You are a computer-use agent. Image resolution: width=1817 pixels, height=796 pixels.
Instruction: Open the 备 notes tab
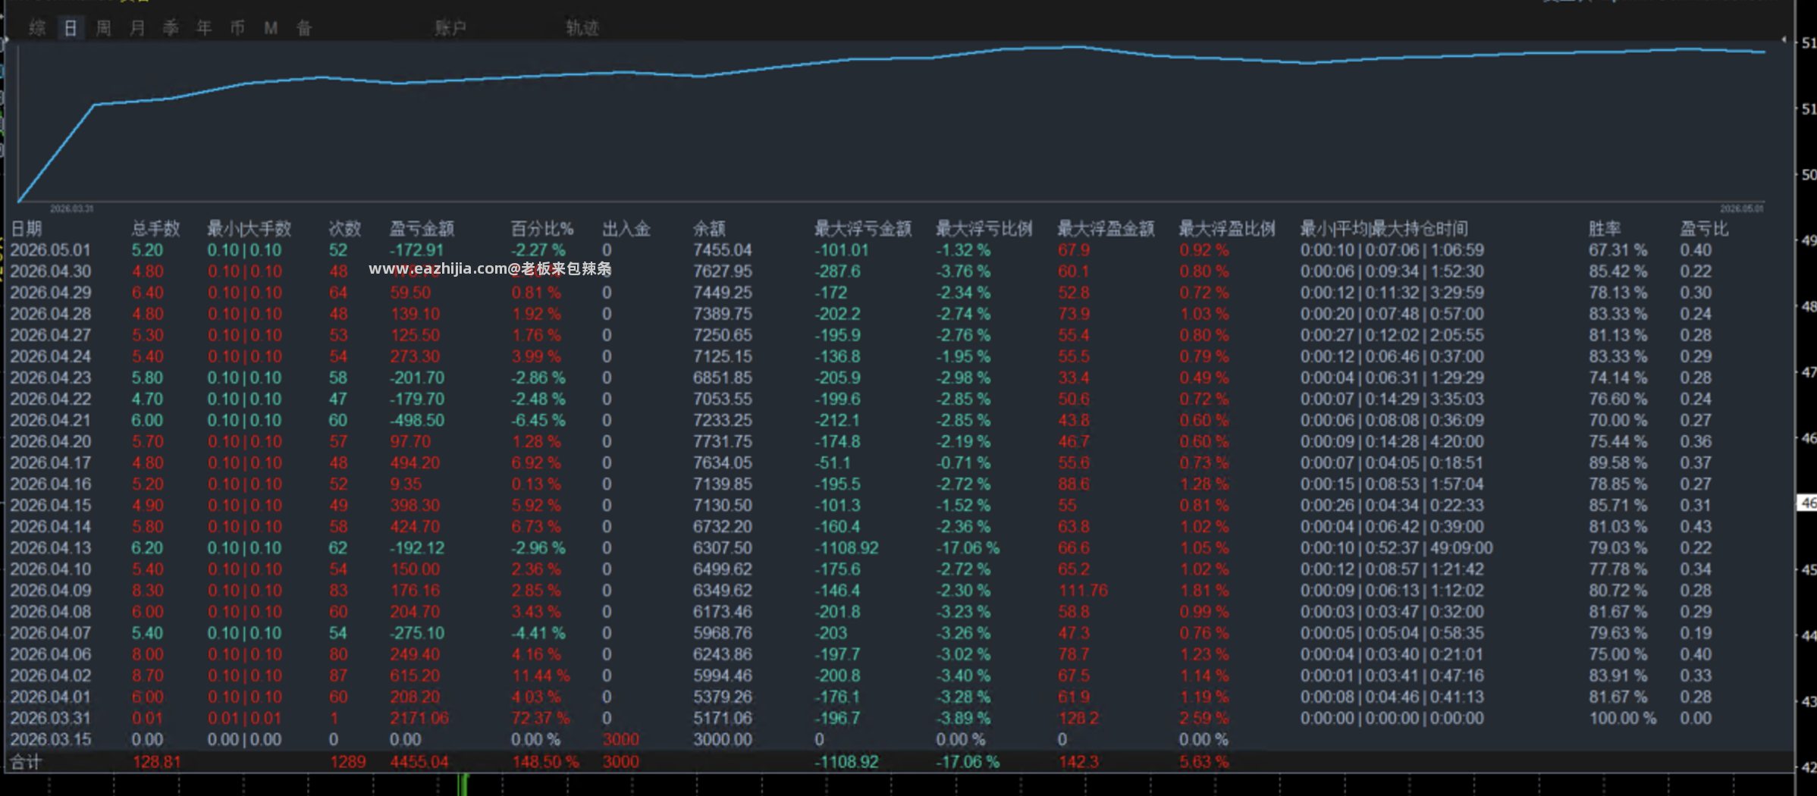(x=304, y=28)
